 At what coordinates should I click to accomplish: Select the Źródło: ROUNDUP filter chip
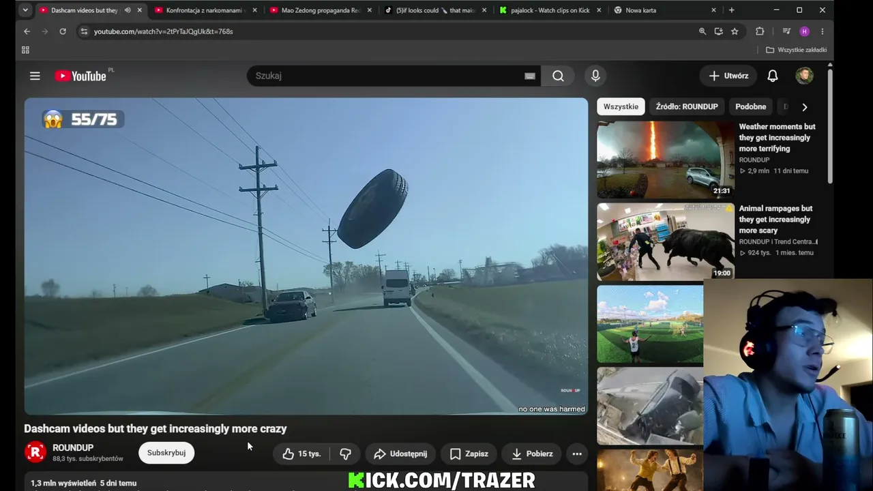pyautogui.click(x=687, y=107)
